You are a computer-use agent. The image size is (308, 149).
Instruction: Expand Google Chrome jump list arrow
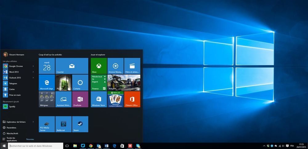(33, 66)
